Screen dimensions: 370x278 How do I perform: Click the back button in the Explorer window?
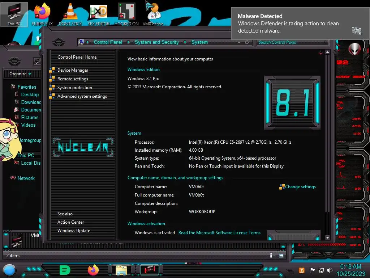click(14, 62)
